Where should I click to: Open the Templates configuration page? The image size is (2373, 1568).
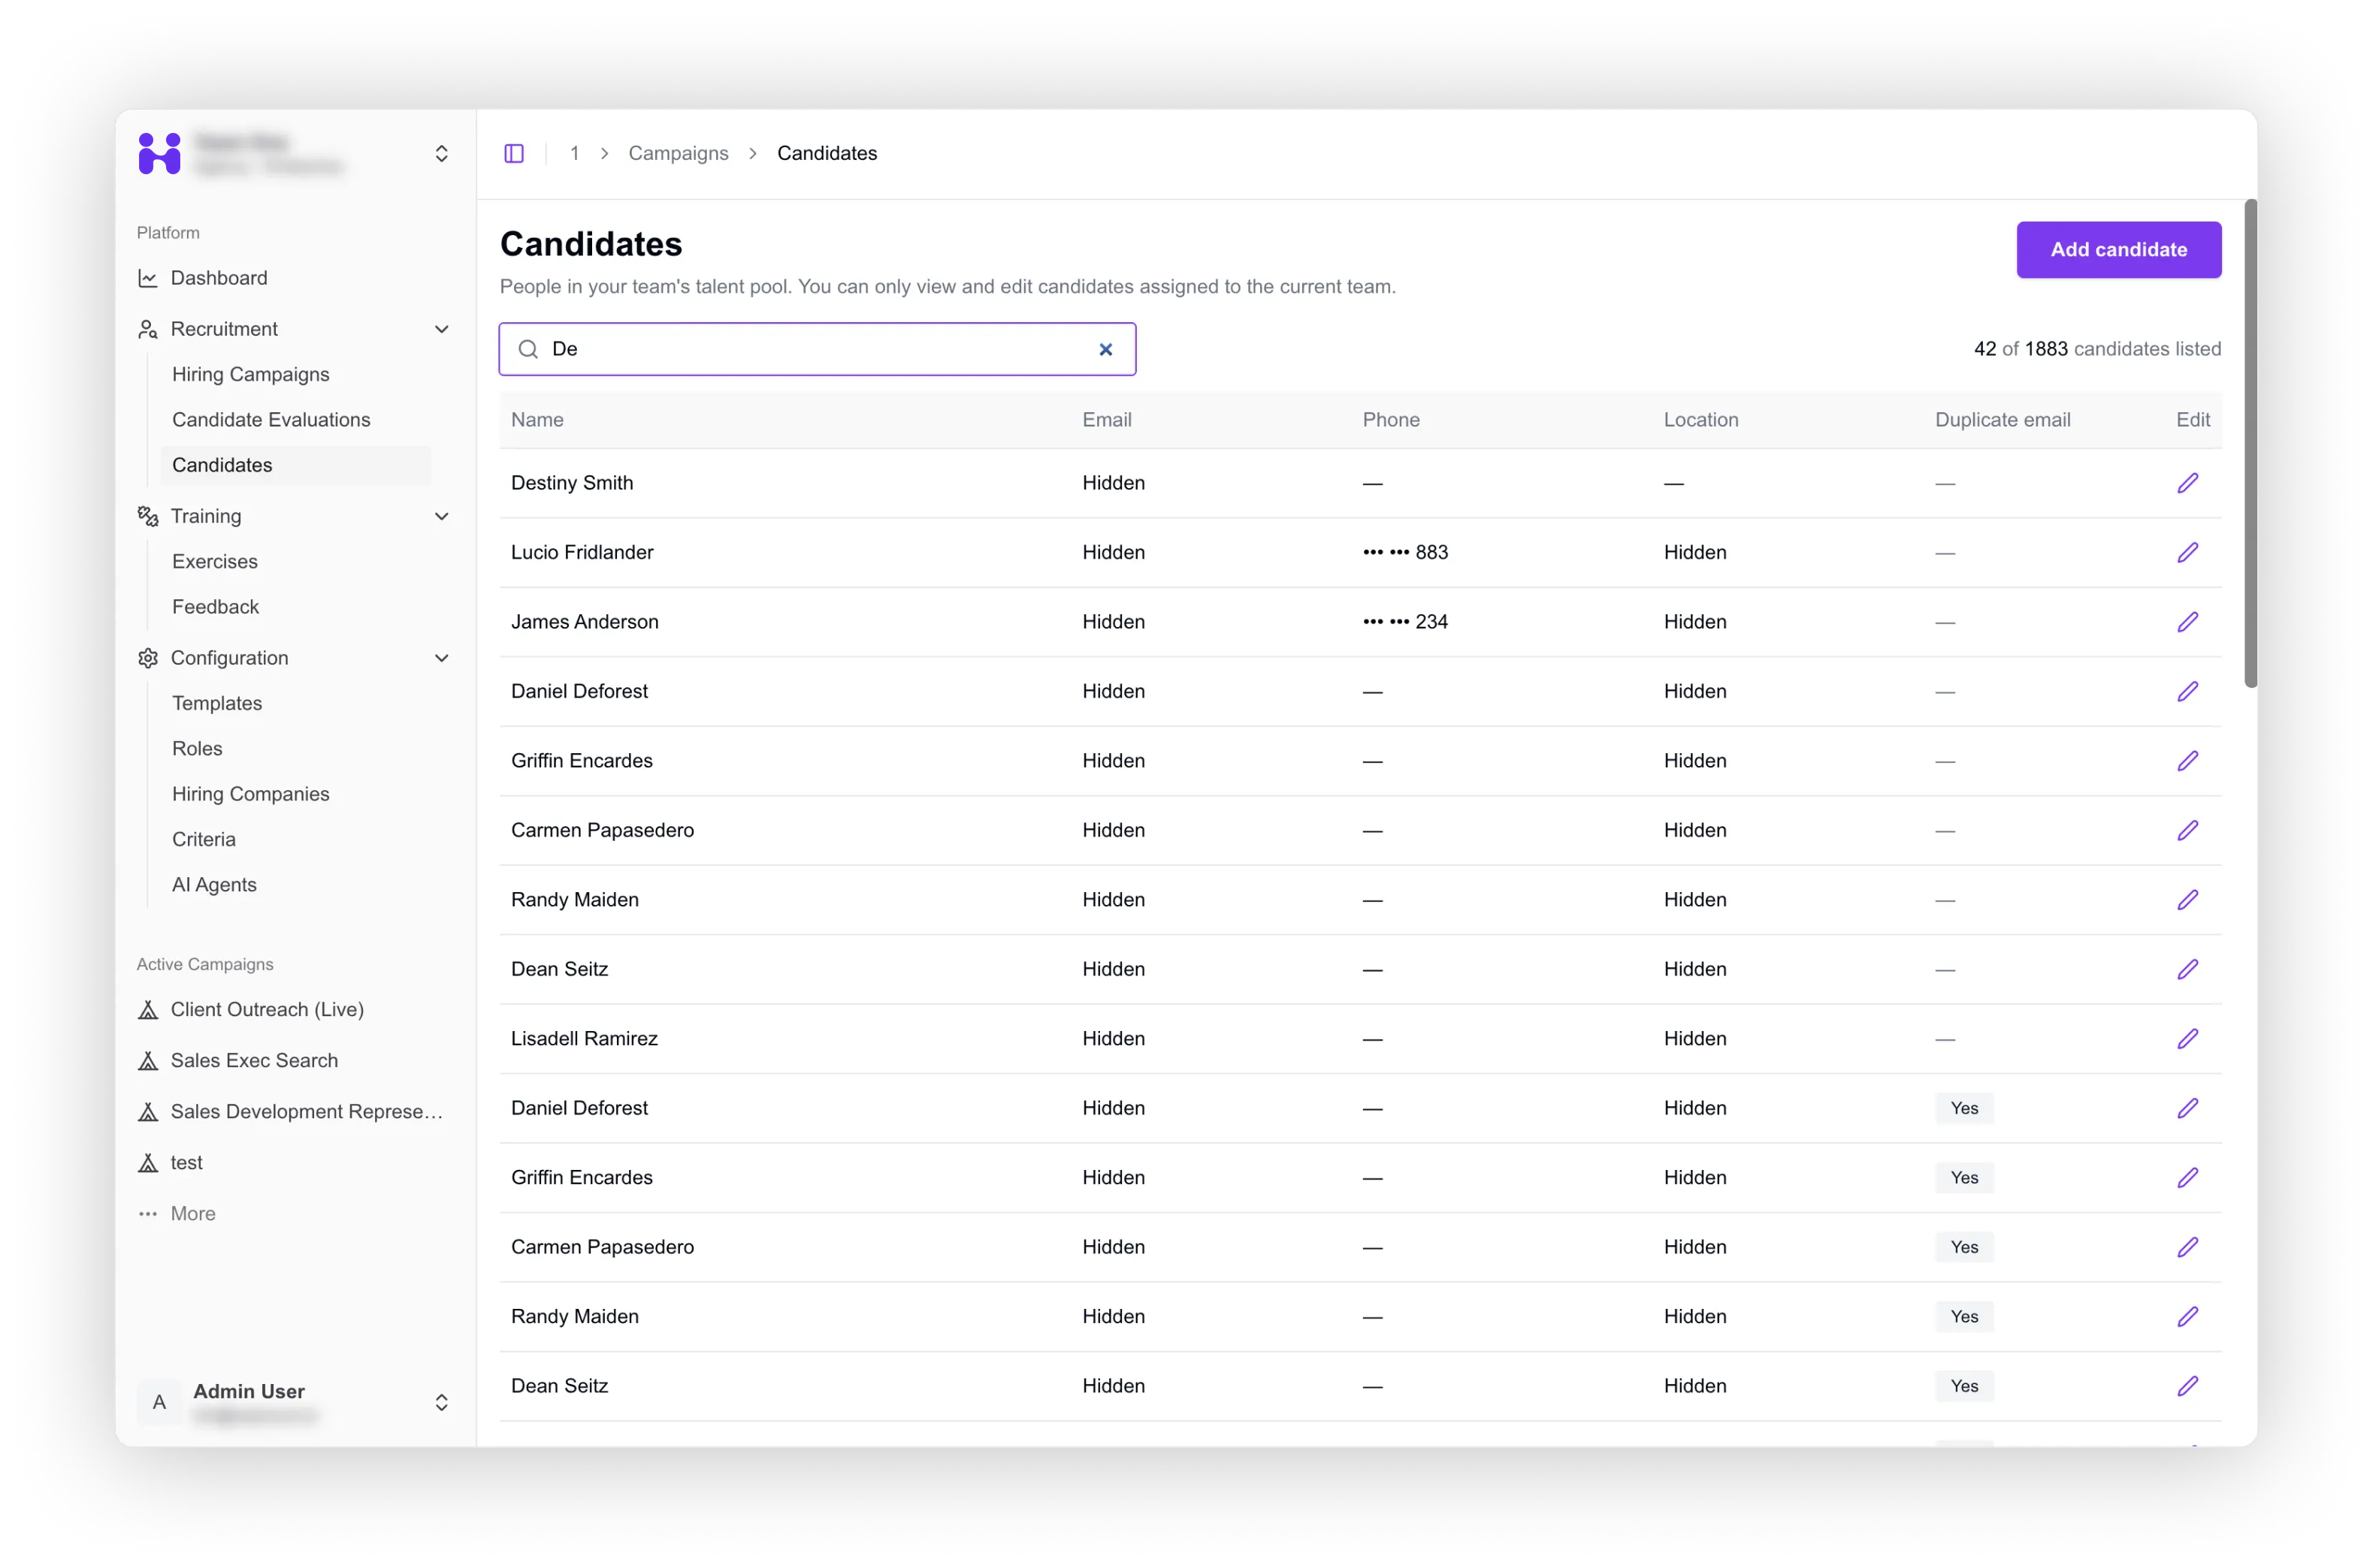point(217,703)
